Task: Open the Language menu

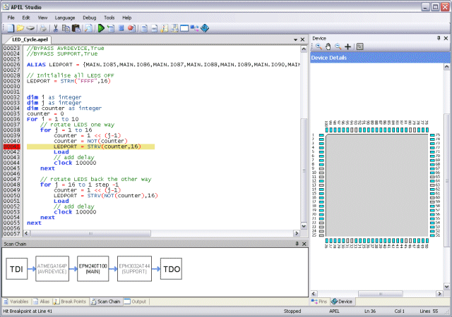Action: (x=64, y=17)
